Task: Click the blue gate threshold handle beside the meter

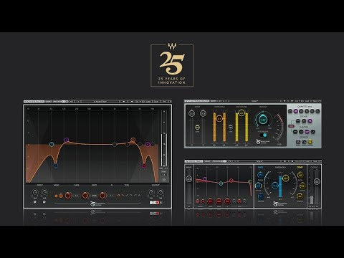Action: pyautogui.click(x=275, y=186)
